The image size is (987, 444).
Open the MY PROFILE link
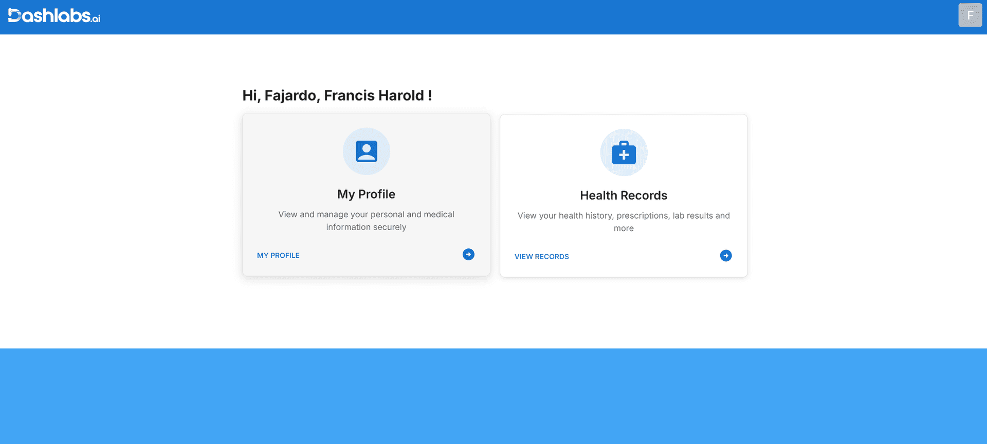pyautogui.click(x=278, y=256)
